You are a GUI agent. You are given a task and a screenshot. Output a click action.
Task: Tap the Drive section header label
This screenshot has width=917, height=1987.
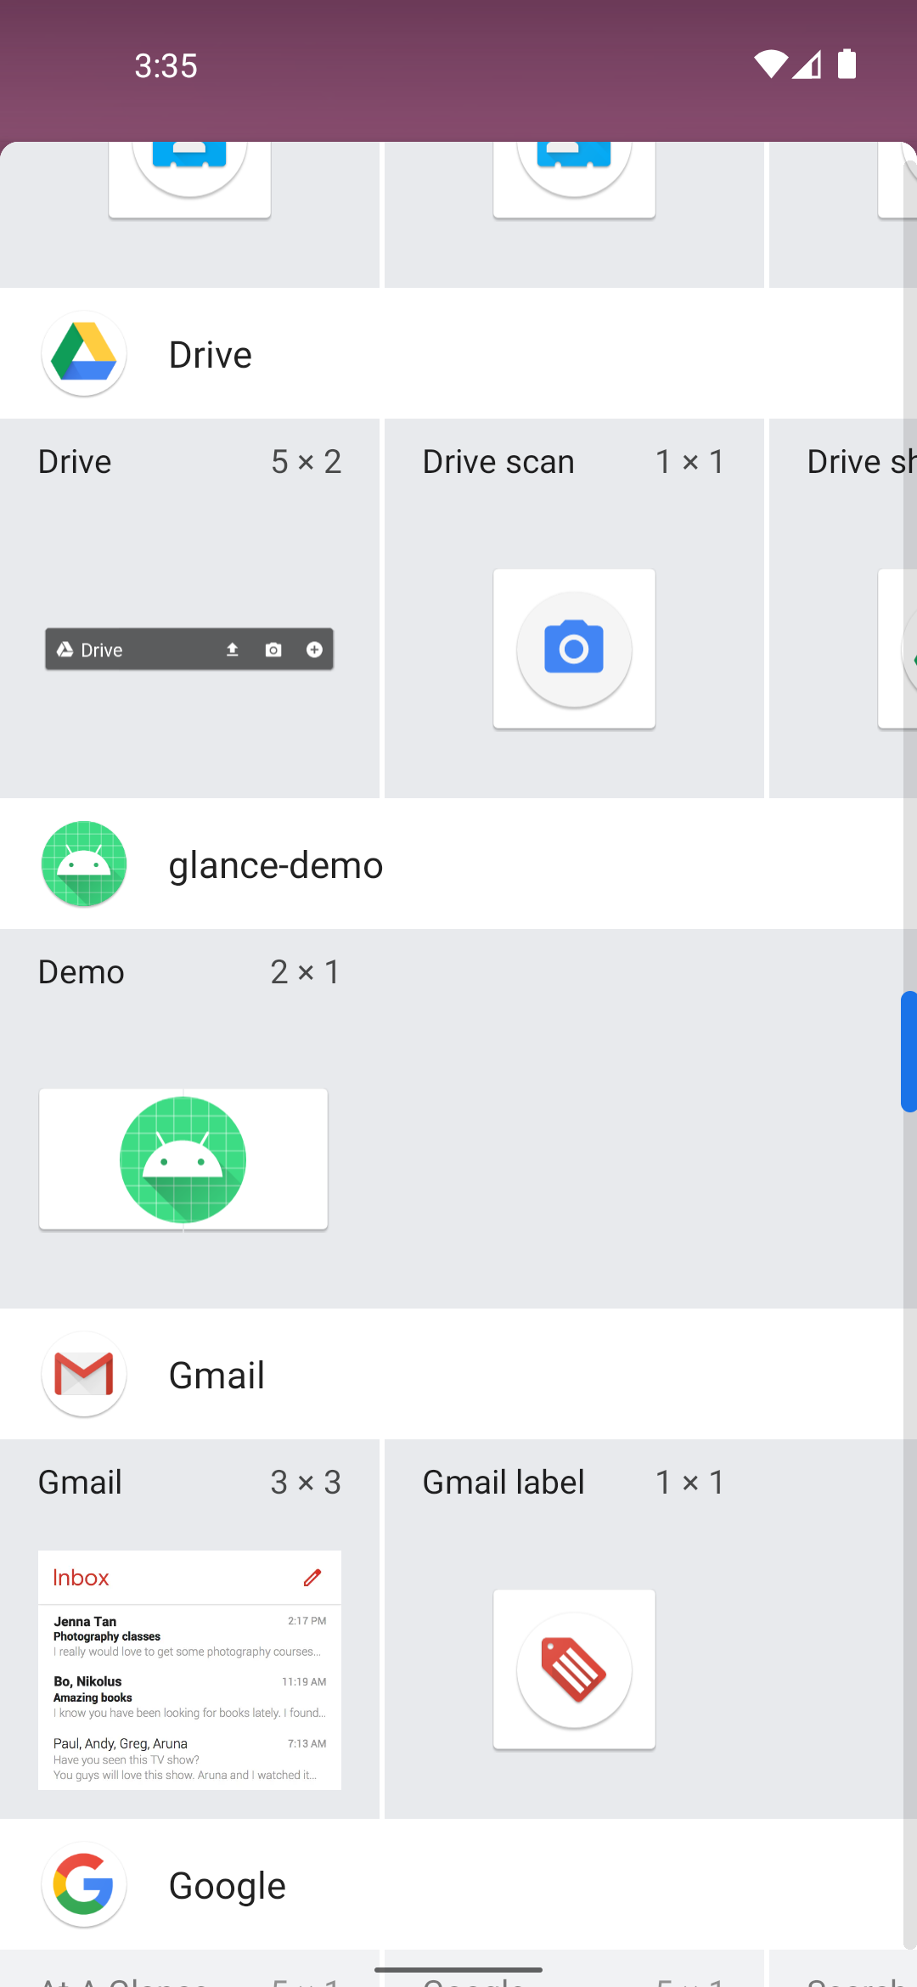pos(211,355)
